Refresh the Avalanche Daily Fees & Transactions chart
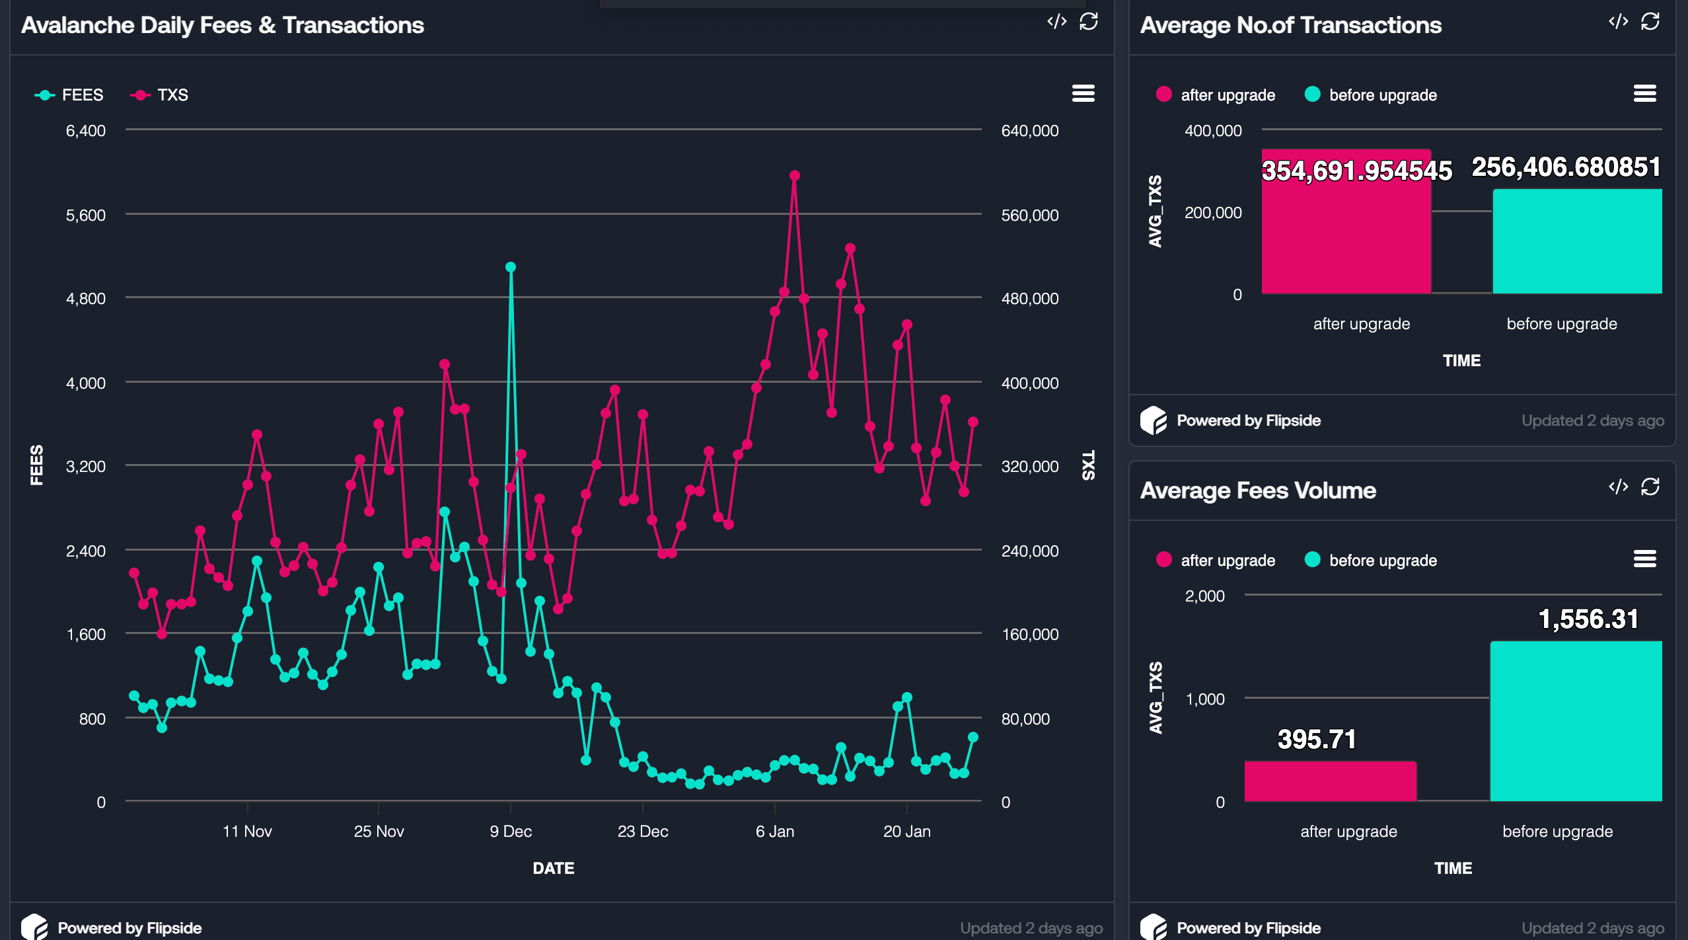 (1089, 22)
